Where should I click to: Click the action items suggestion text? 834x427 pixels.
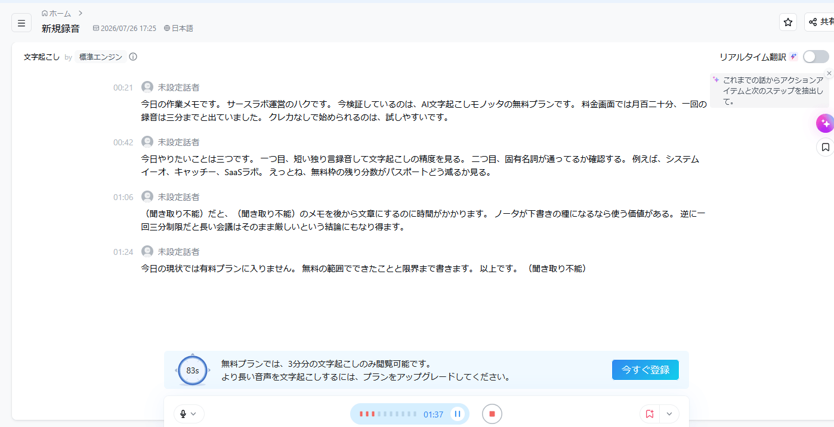pyautogui.click(x=773, y=91)
